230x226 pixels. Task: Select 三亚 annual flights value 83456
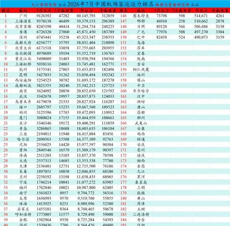tap(108, 134)
